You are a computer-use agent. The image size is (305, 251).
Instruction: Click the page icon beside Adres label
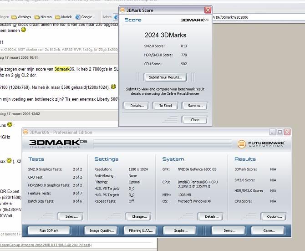click(116, 17)
